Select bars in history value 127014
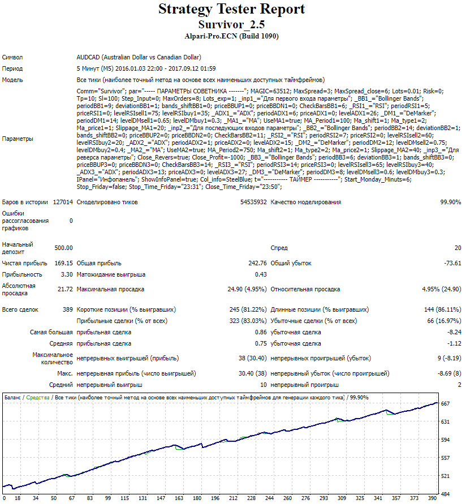 63,202
